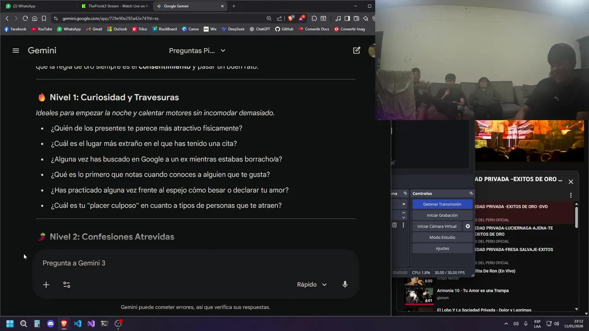Open the Windows Start menu

[10, 324]
